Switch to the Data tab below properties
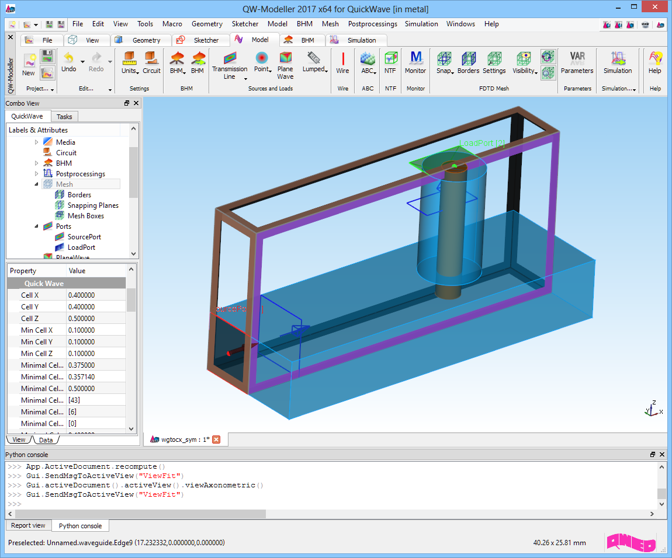The image size is (672, 558). [x=46, y=440]
